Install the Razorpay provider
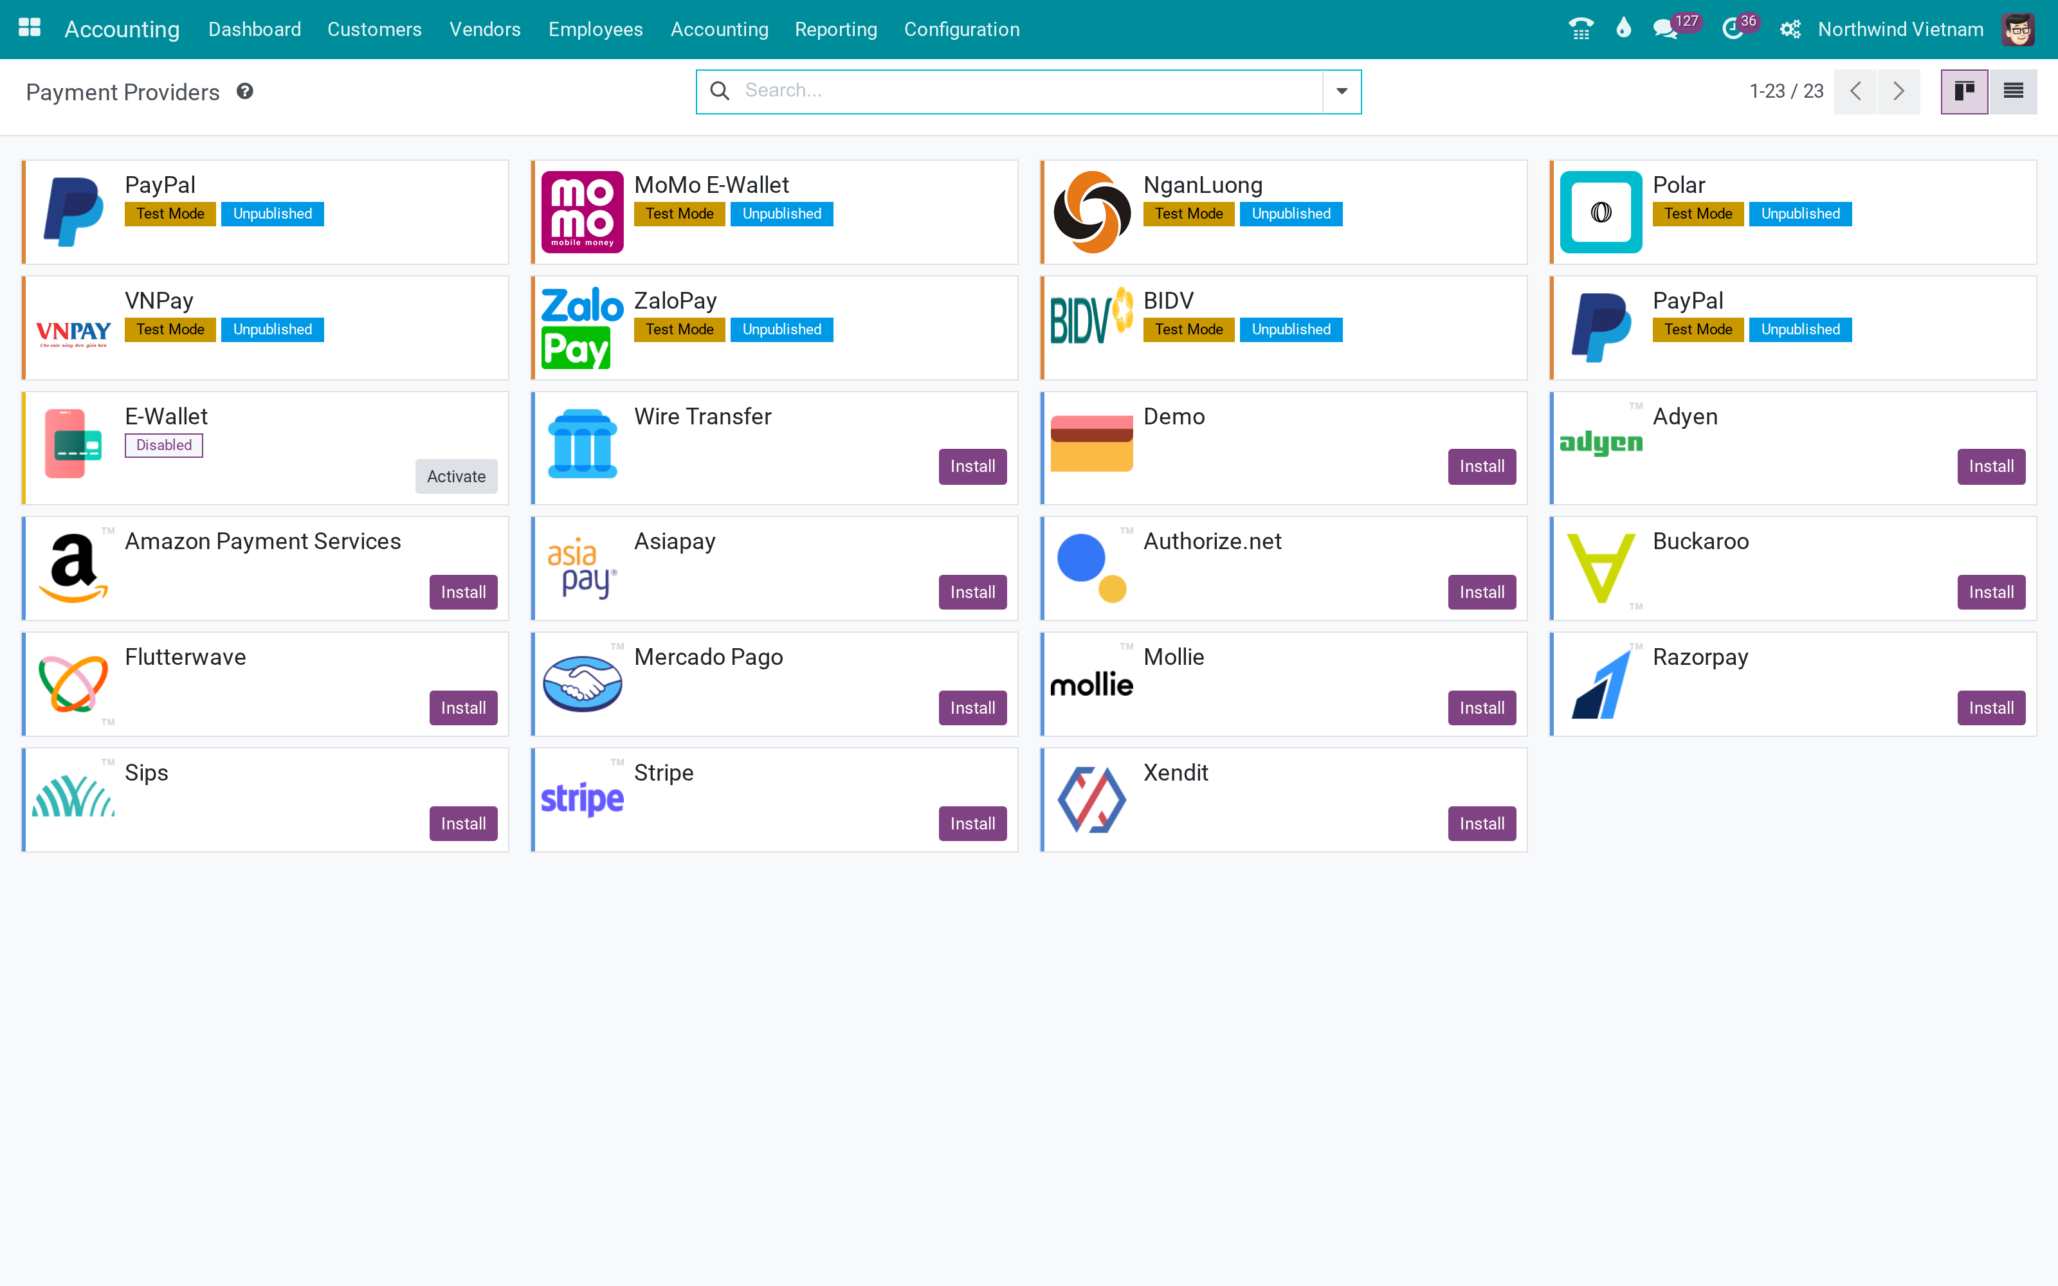 pyautogui.click(x=1992, y=708)
